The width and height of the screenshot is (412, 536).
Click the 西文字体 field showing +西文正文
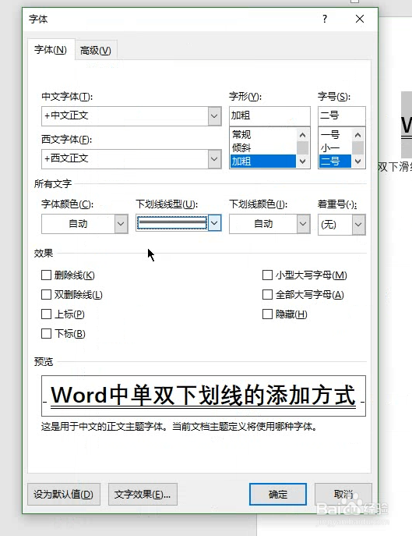pyautogui.click(x=125, y=158)
